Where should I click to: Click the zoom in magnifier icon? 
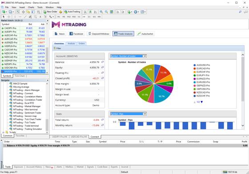click(101, 12)
